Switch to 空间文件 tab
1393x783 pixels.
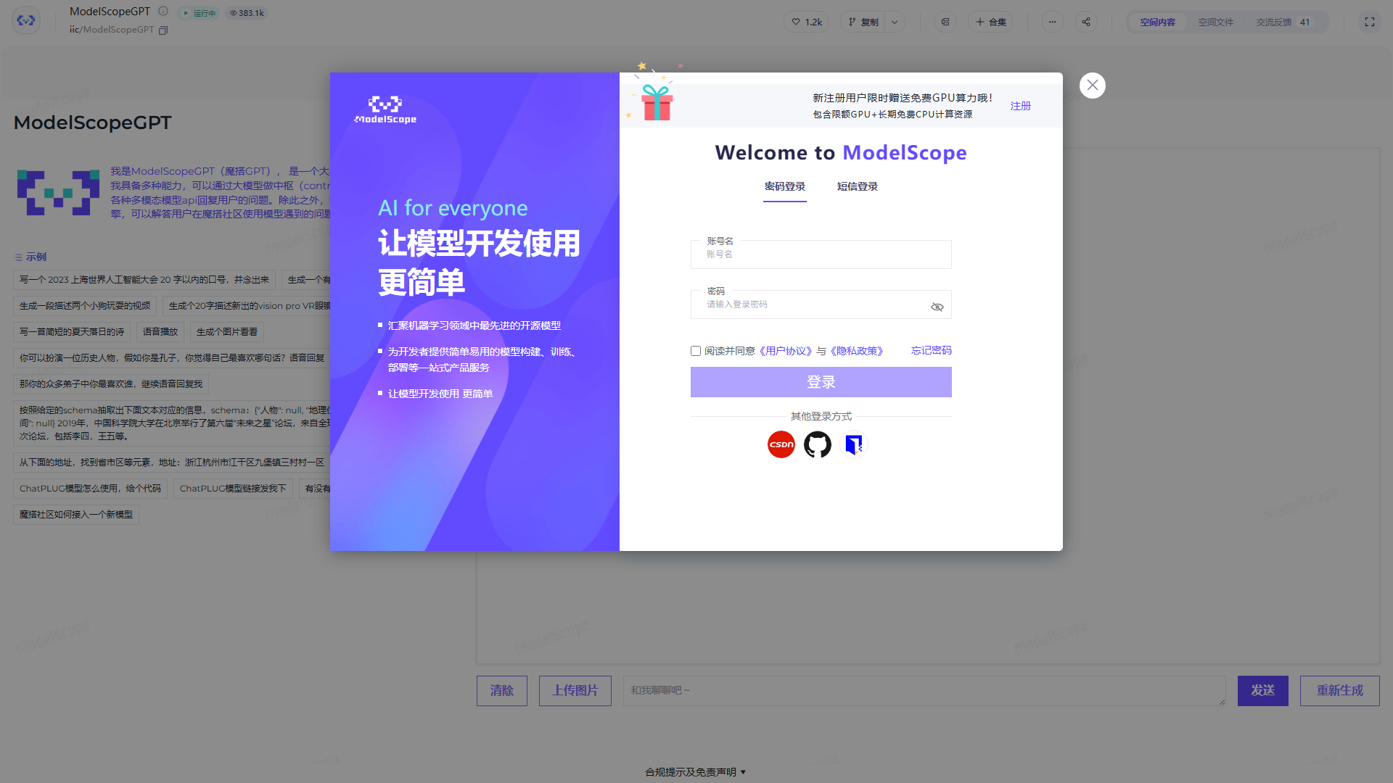(1215, 22)
